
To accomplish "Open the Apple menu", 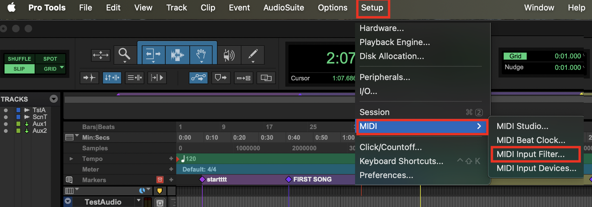I will point(11,7).
